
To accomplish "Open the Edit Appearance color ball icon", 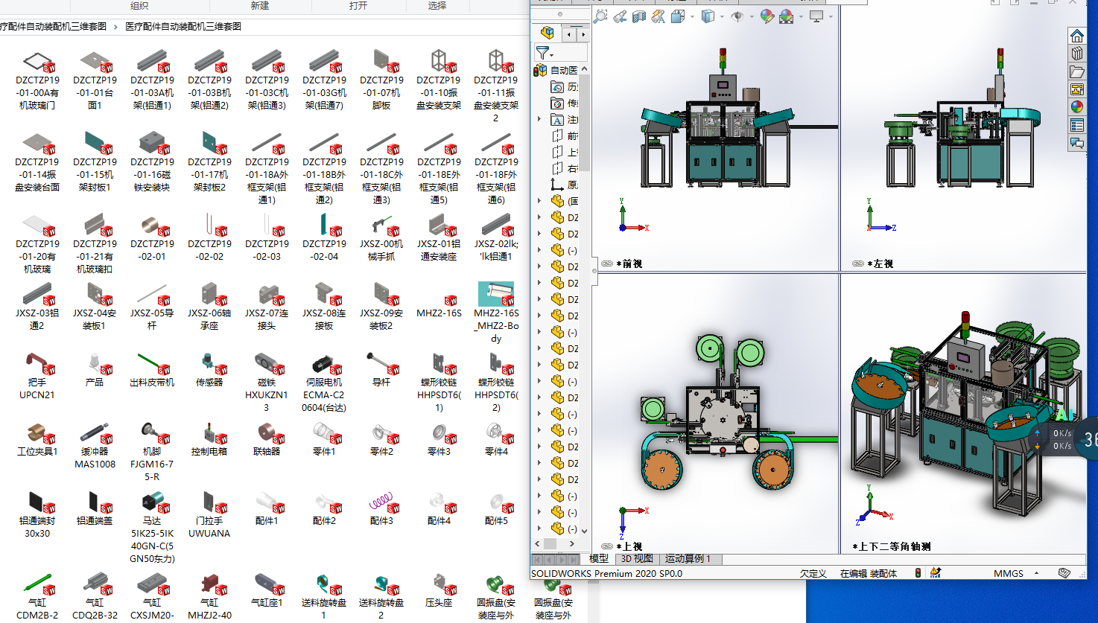I will coord(767,16).
